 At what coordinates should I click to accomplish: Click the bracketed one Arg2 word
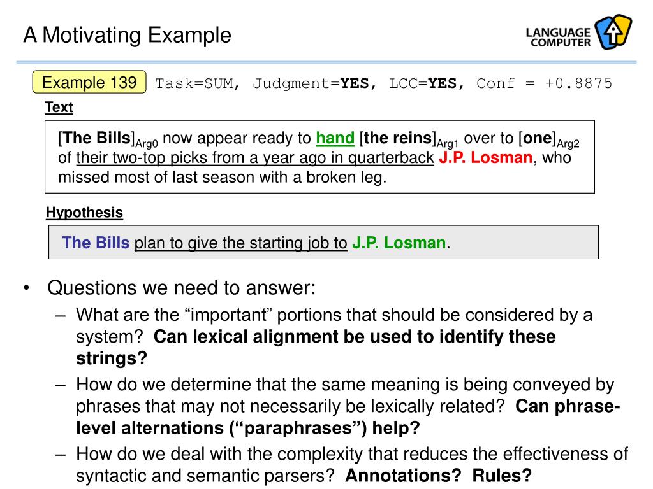coord(549,139)
